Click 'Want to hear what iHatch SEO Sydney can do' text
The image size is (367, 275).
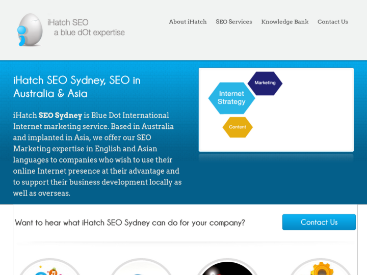(x=129, y=223)
